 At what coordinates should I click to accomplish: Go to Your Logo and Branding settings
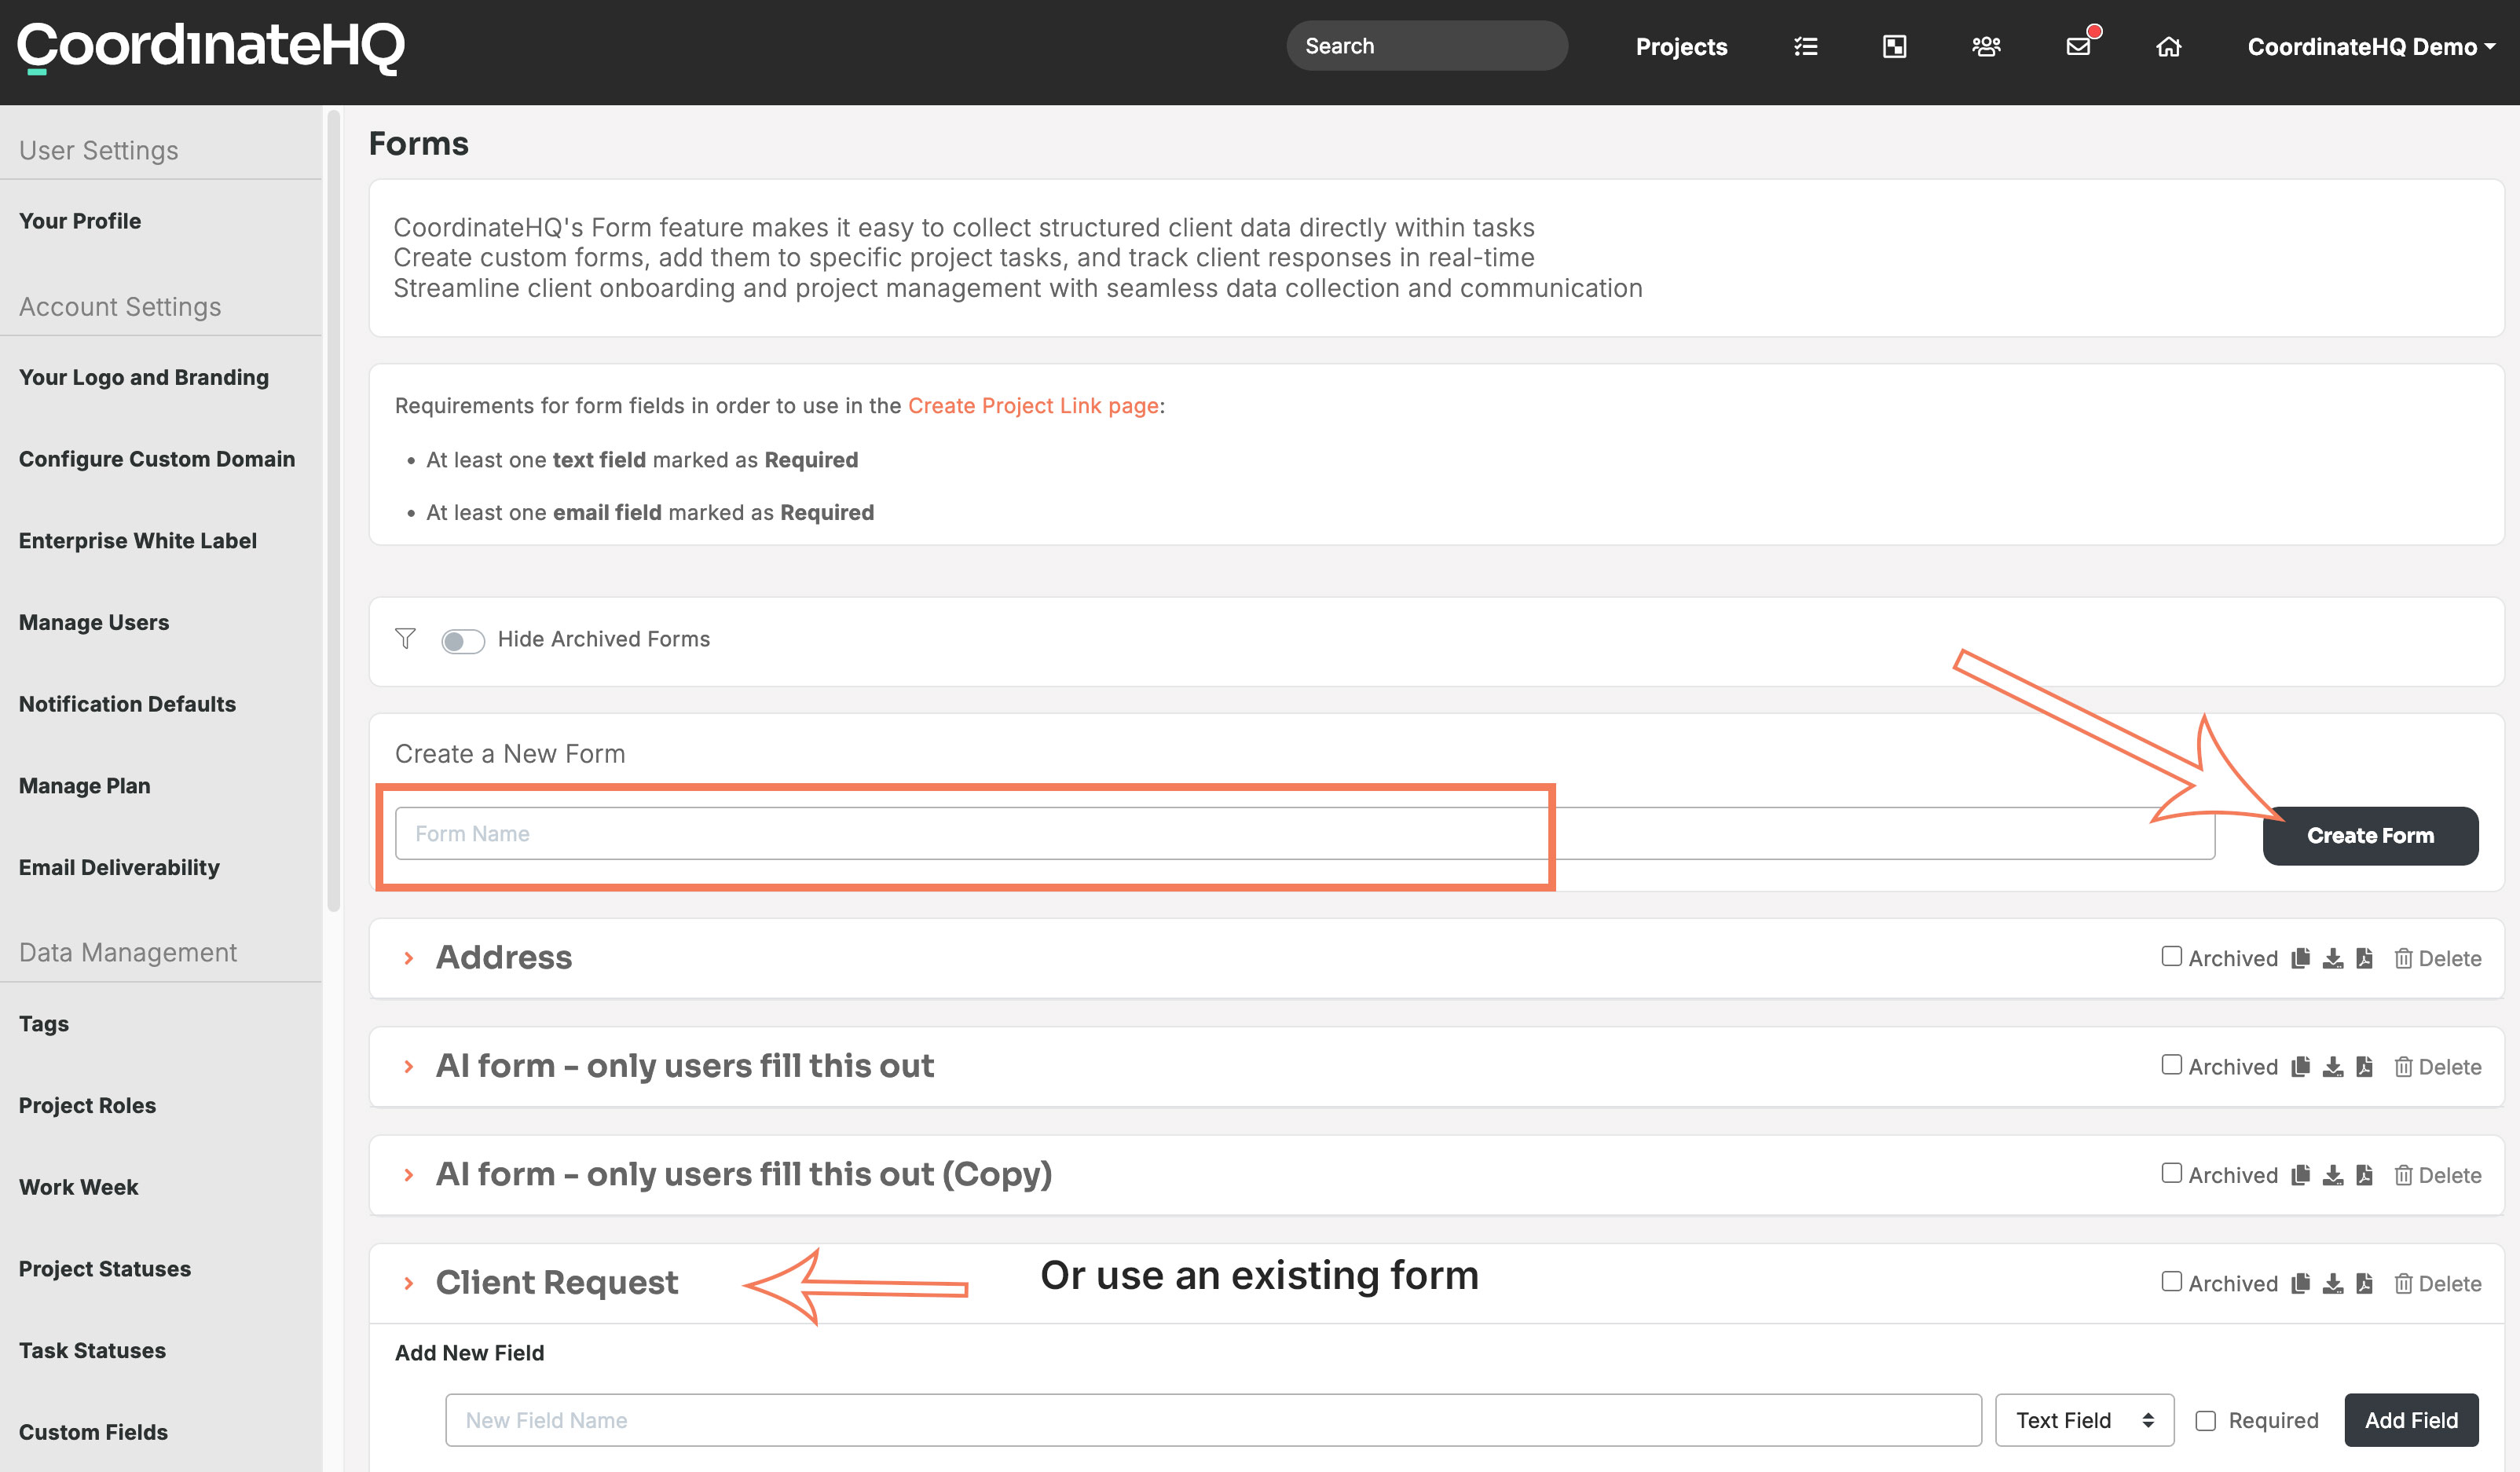(144, 377)
